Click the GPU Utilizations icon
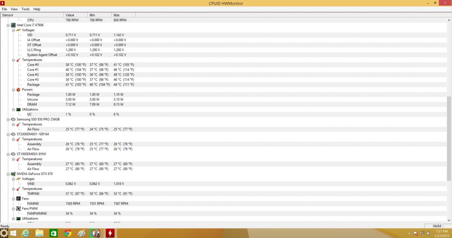Image resolution: width=452 pixels, height=238 pixels. [x=18, y=218]
